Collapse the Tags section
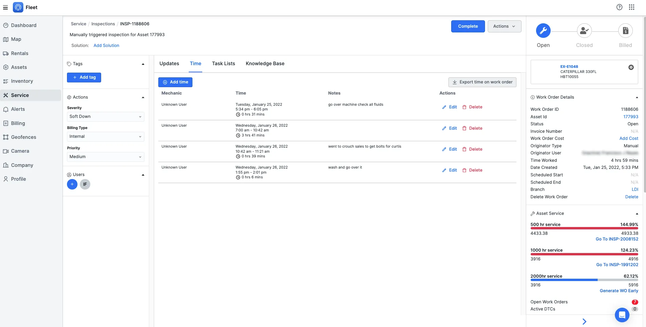 (143, 64)
